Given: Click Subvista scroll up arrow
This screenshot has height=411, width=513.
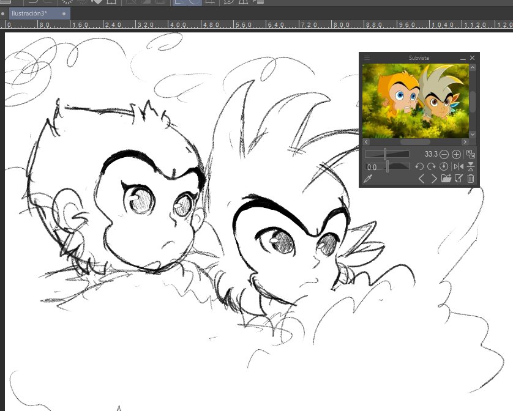Looking at the screenshot, I should [473, 67].
